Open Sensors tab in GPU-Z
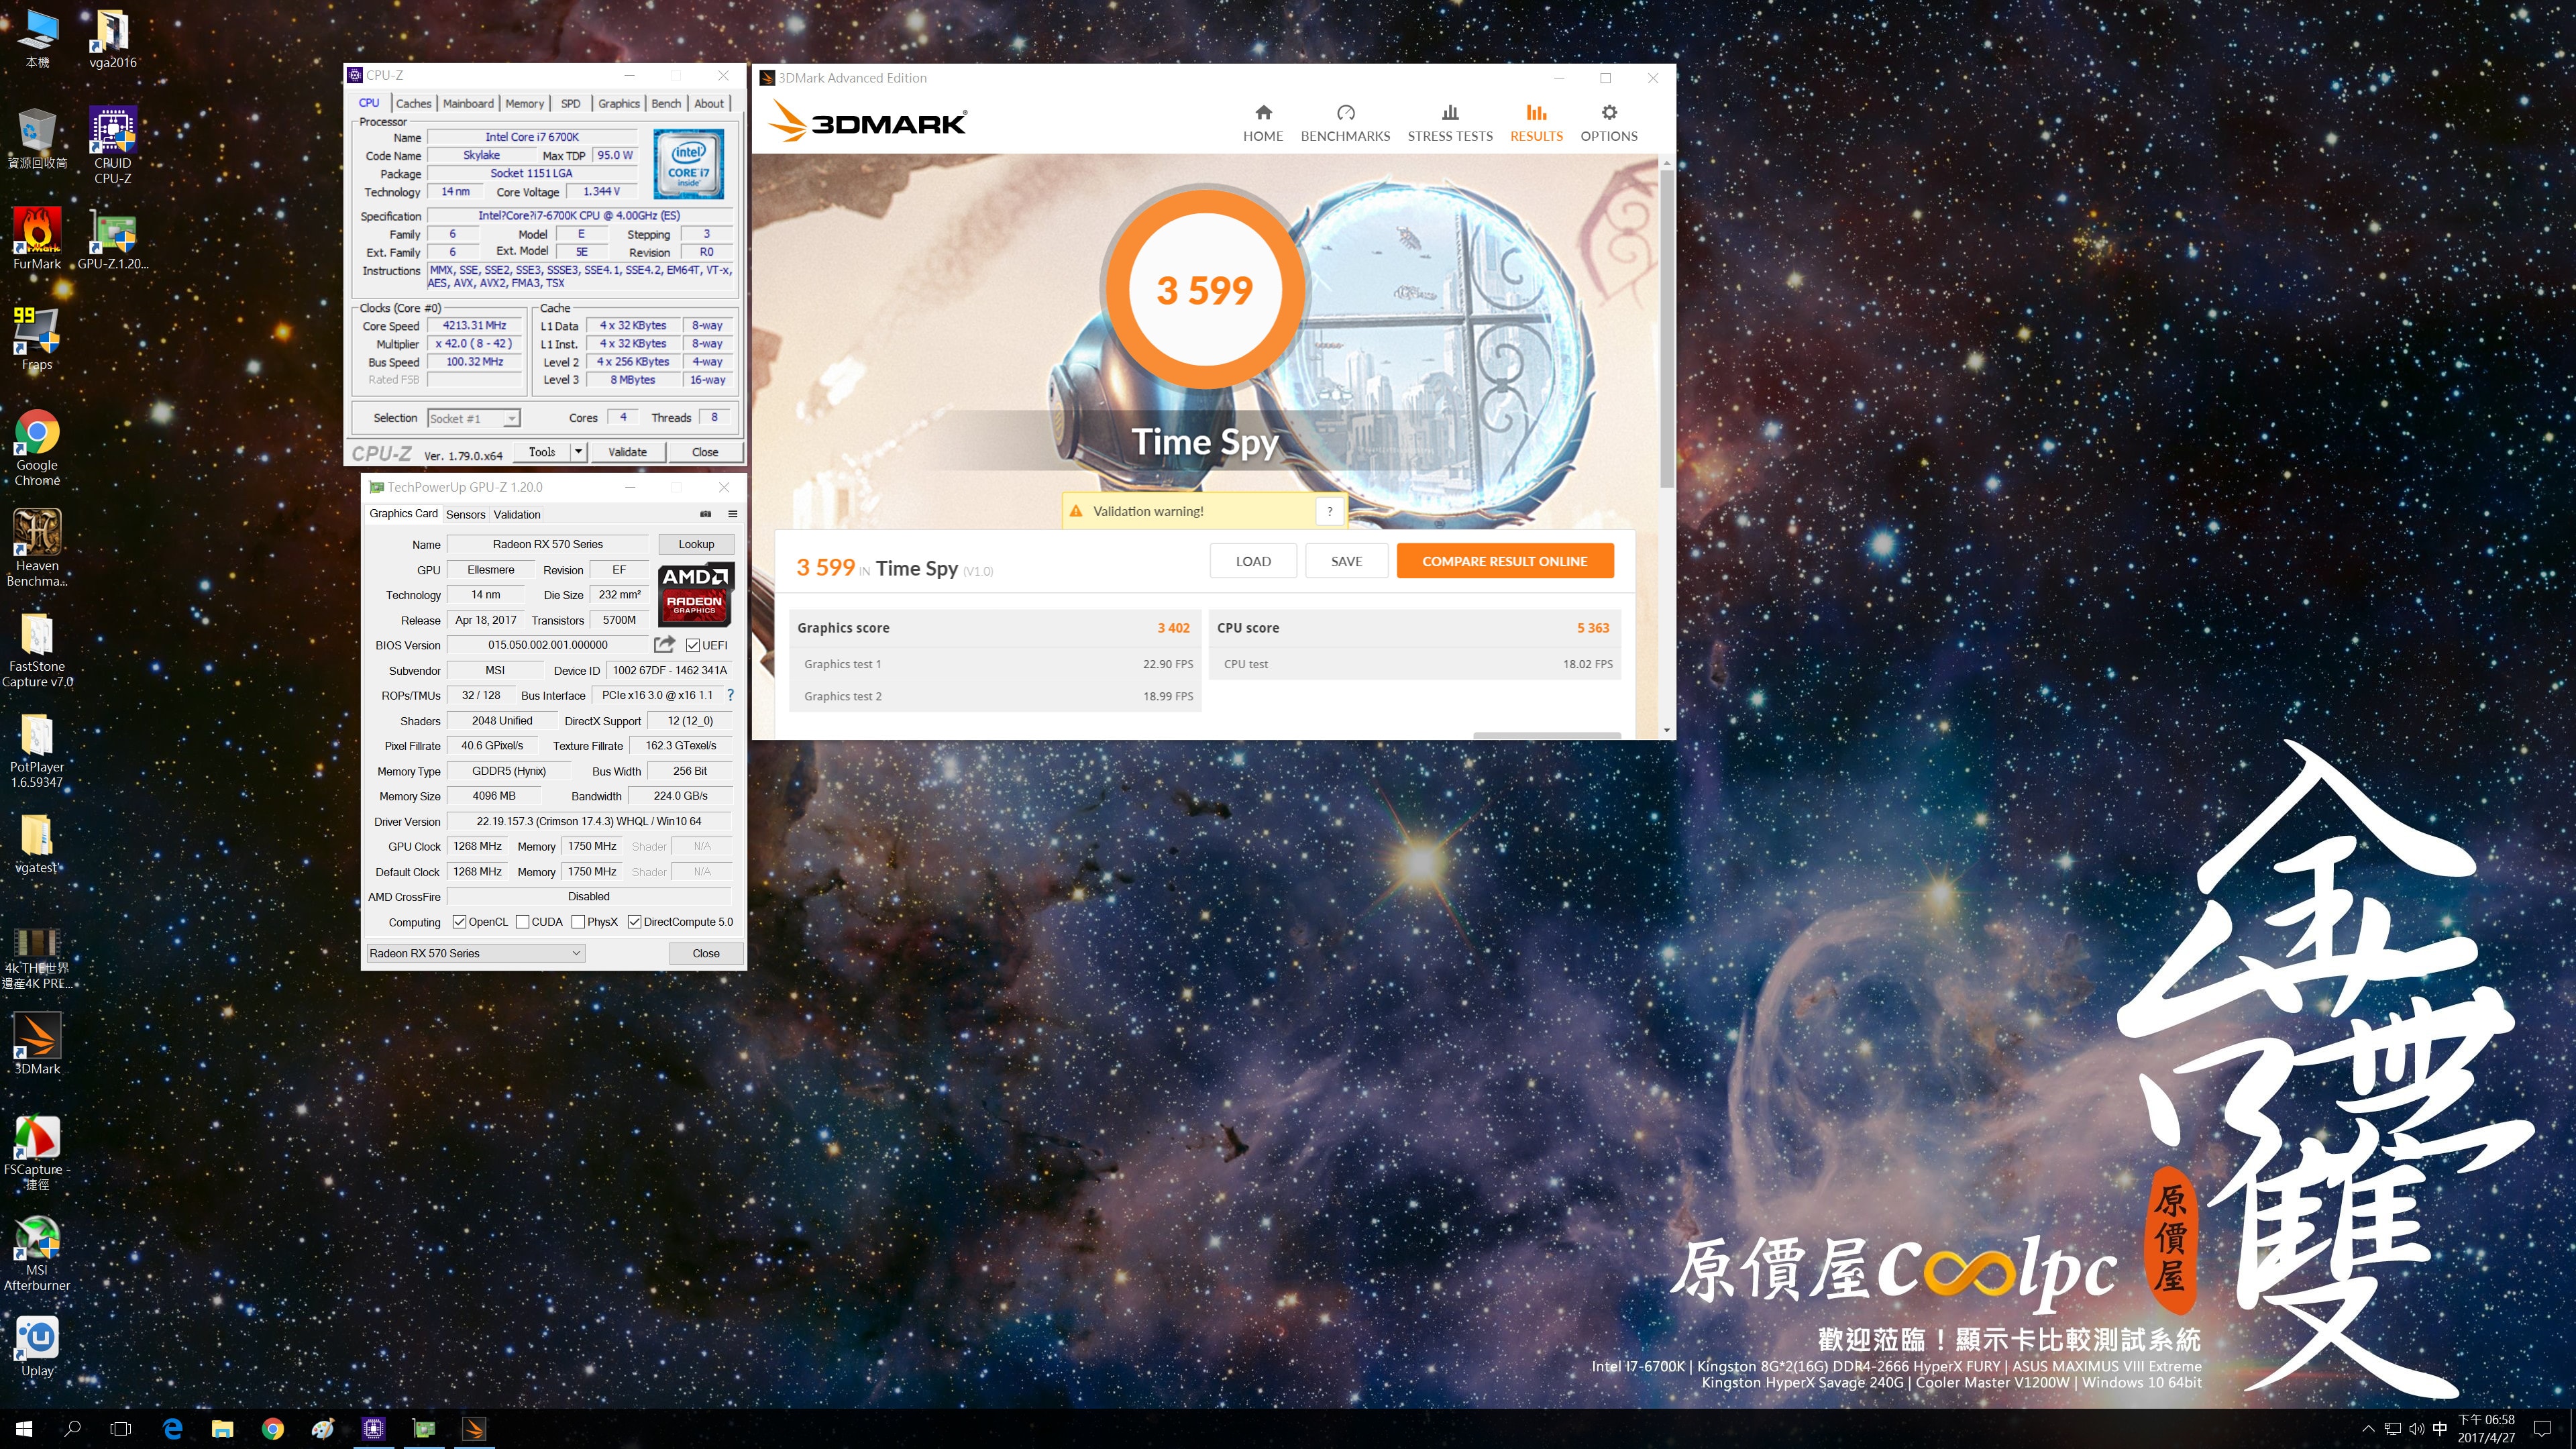Screen dimensions: 2576x1449 point(465,514)
